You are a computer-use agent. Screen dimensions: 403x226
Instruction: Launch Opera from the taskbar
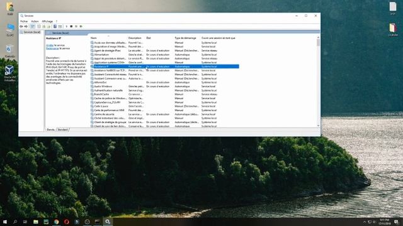click(67, 222)
